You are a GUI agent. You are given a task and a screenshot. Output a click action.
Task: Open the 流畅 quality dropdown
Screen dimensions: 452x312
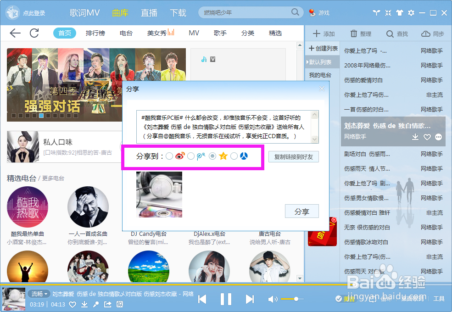pos(39,294)
